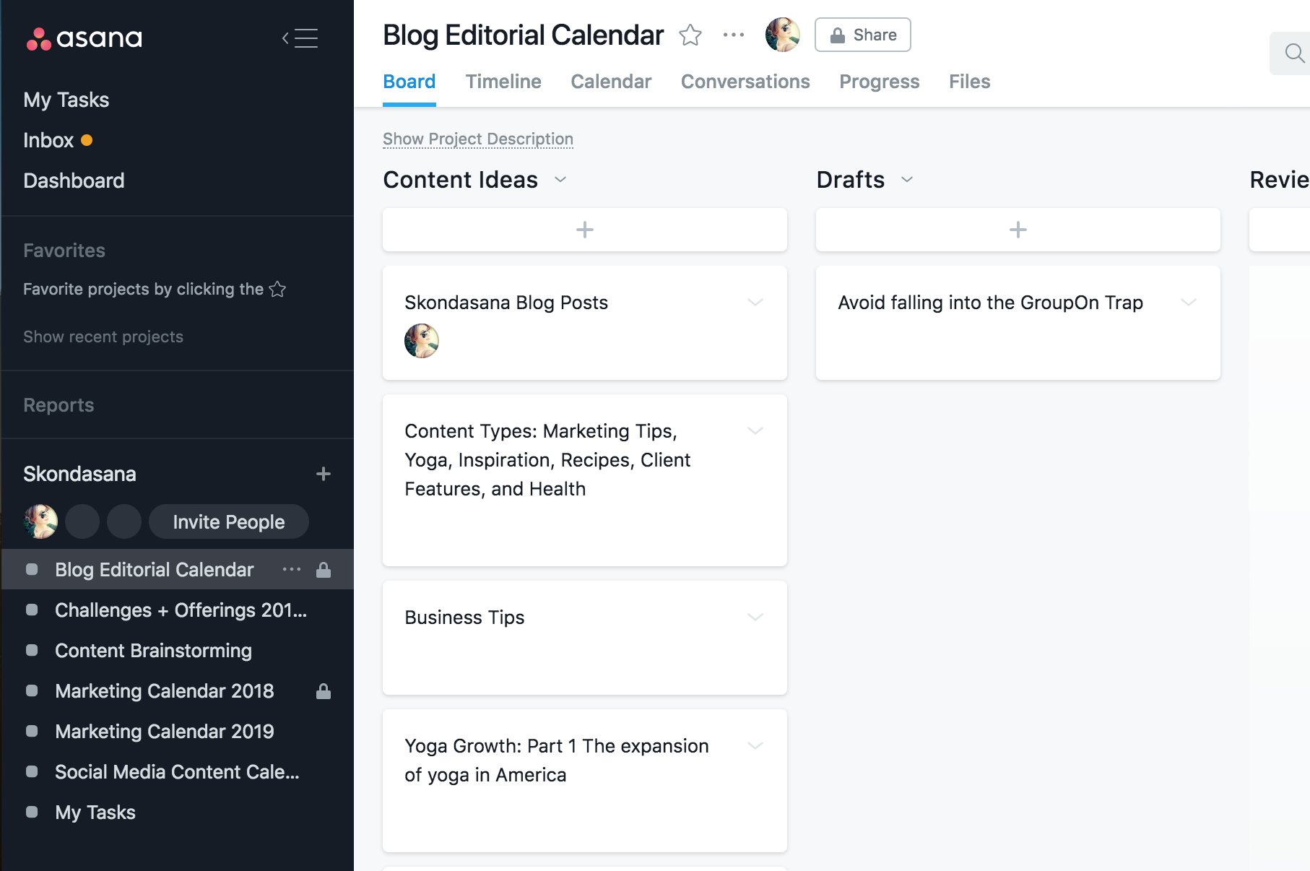Collapse the sidebar with the hamburger icon
The width and height of the screenshot is (1310, 871).
click(x=300, y=38)
